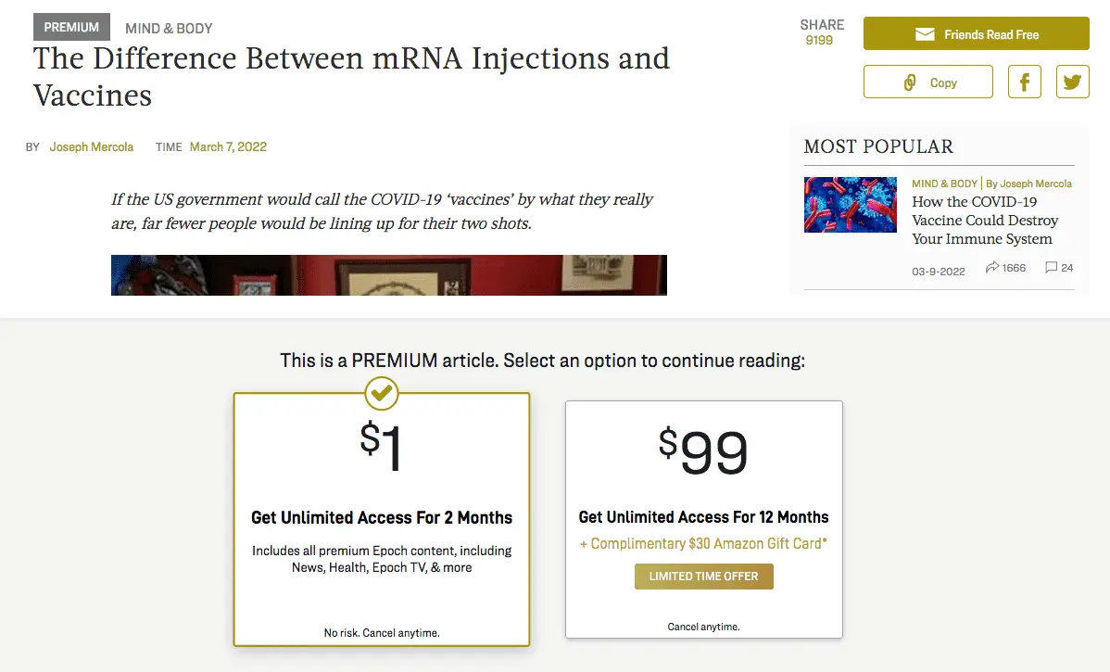
Task: Click the envelope icon on Friends Read Free
Action: coord(924,34)
